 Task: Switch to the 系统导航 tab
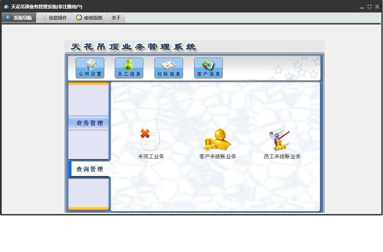tap(19, 17)
